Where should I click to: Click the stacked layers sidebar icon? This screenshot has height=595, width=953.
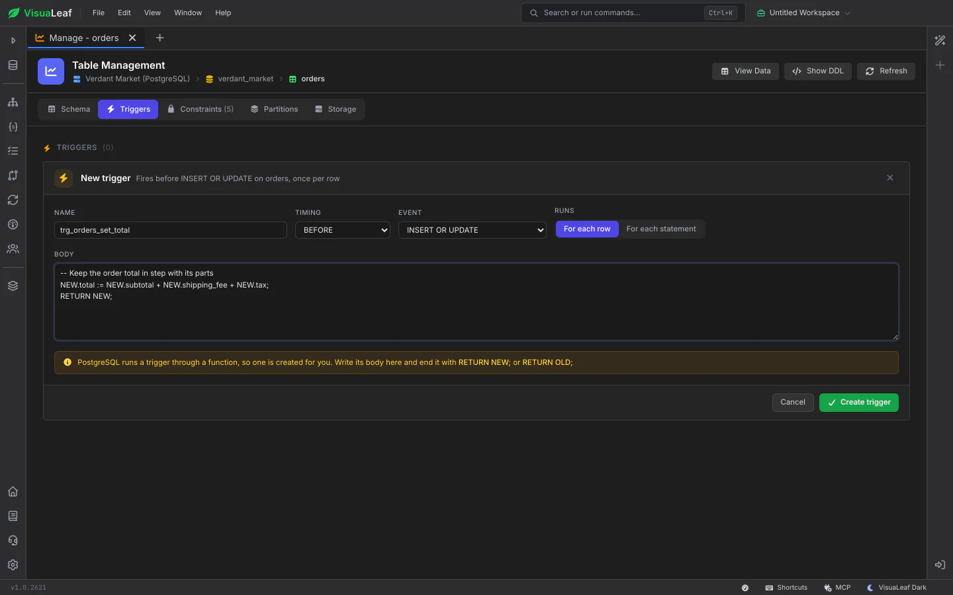13,286
